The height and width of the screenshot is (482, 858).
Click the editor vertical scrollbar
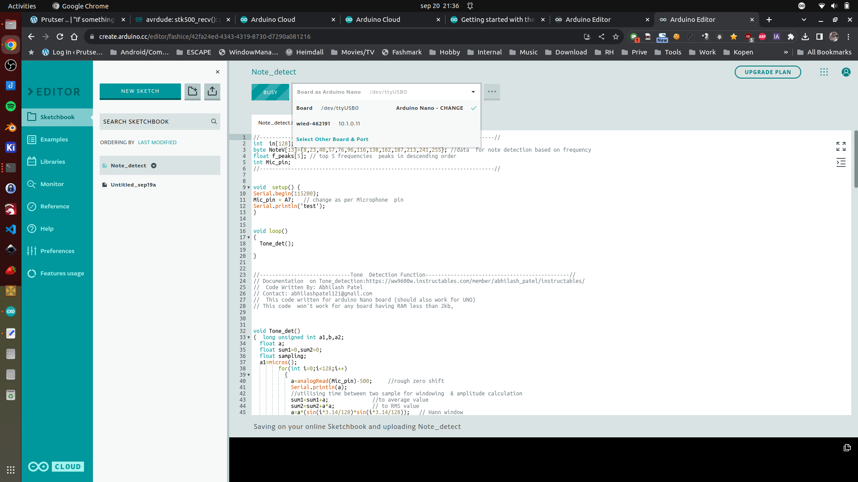pos(855,159)
